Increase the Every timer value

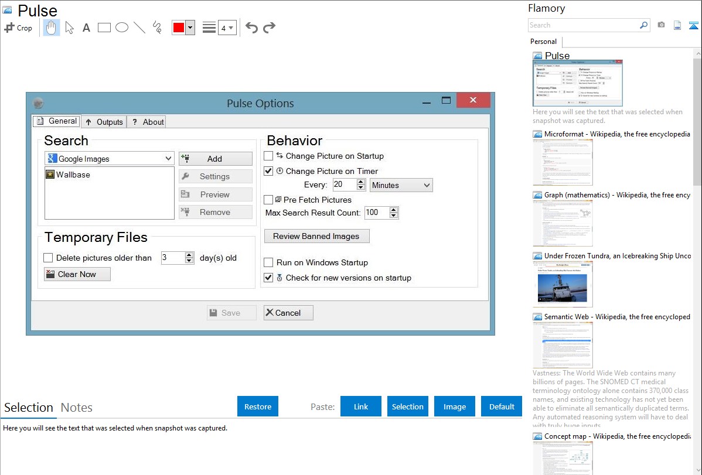[361, 182]
